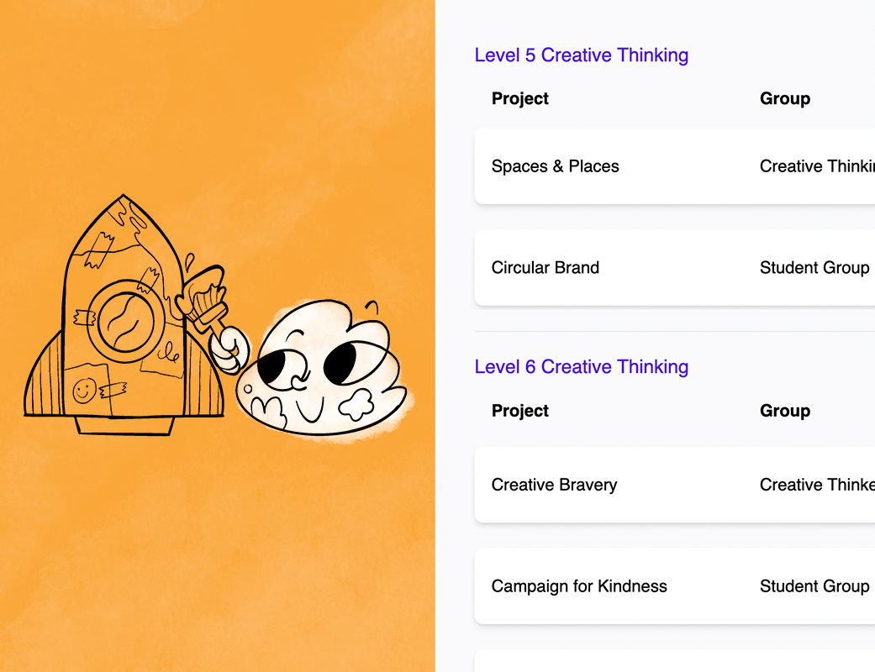
Task: Click the paintbrush held by the character
Action: click(206, 297)
